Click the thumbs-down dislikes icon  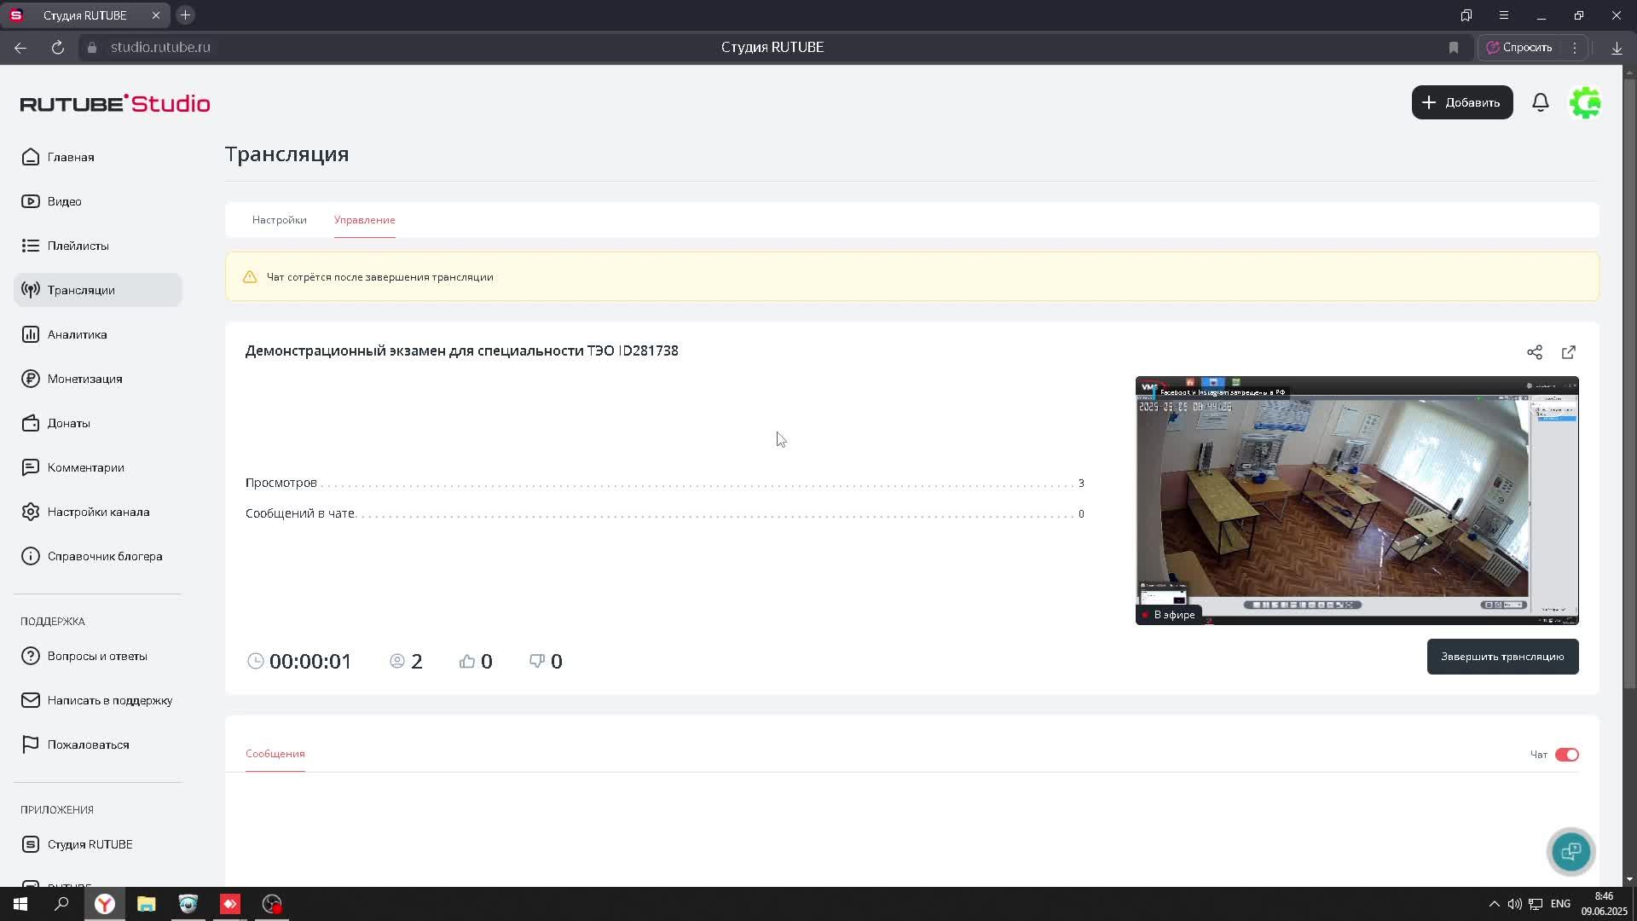coord(537,661)
